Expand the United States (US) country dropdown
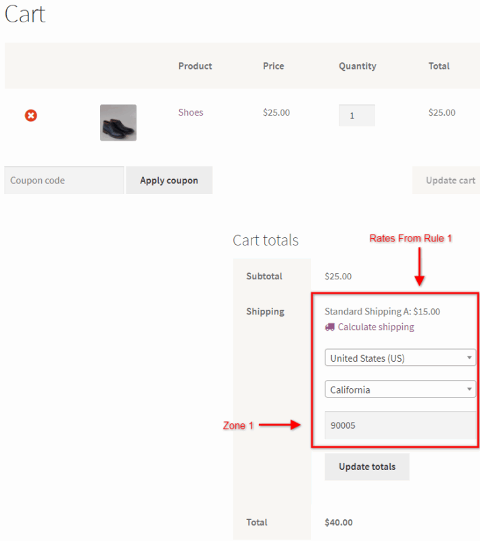The width and height of the screenshot is (480, 541). click(400, 358)
